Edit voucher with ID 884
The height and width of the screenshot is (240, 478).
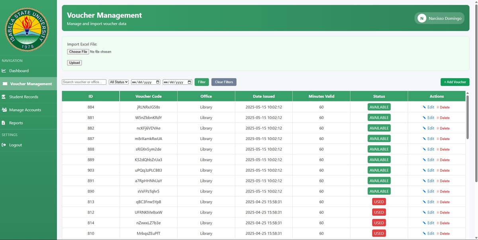coord(428,107)
